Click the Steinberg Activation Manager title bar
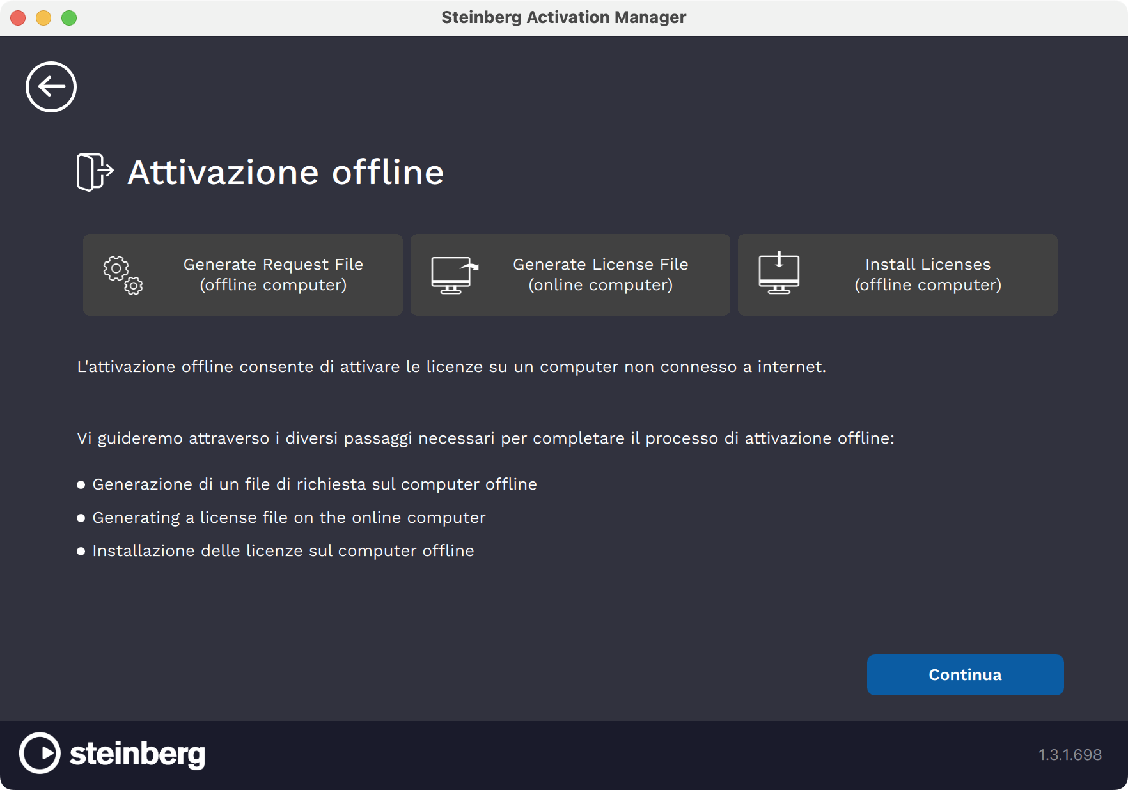The image size is (1128, 790). pyautogui.click(x=563, y=17)
